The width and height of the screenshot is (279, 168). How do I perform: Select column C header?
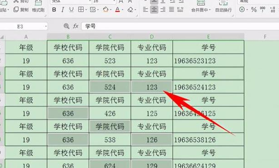click(x=110, y=37)
